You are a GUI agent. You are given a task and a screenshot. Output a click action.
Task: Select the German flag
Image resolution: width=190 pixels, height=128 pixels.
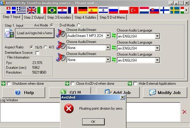pos(83,10)
